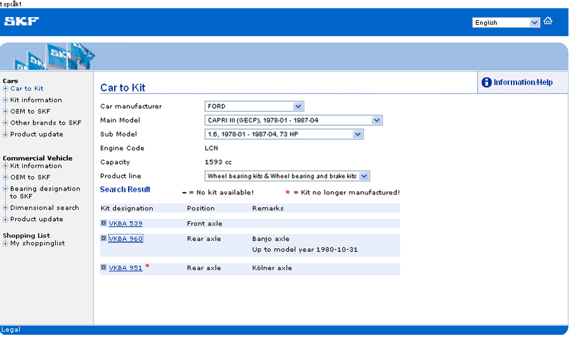Viewport: 571px width, 343px height.
Task: Open Product update under Commercial Vehicle
Action: 37,219
